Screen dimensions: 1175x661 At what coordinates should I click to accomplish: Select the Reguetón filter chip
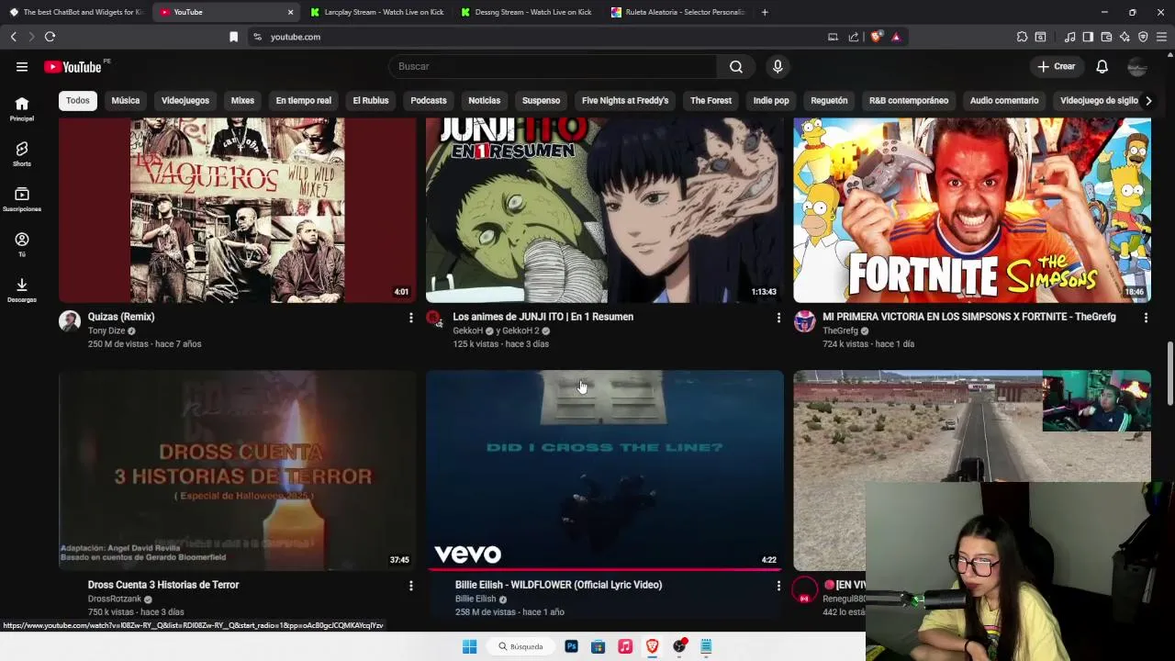tap(829, 100)
